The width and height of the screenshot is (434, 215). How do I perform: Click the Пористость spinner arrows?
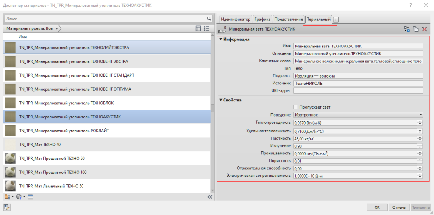(420, 161)
